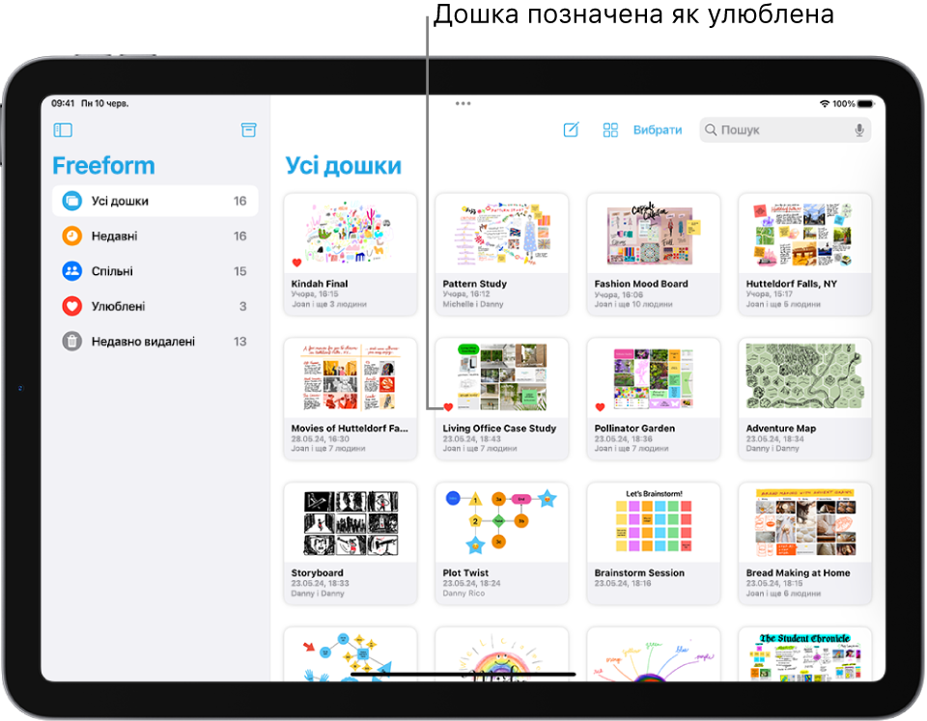Tap the trash icon next to Недавно видалені
This screenshot has height=721, width=927.
point(72,341)
